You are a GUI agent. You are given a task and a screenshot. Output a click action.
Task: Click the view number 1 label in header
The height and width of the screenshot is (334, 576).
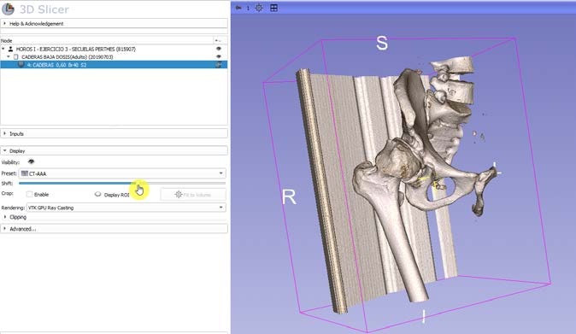tap(248, 8)
